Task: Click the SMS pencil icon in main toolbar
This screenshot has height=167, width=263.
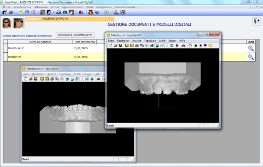Action: (x=116, y=12)
